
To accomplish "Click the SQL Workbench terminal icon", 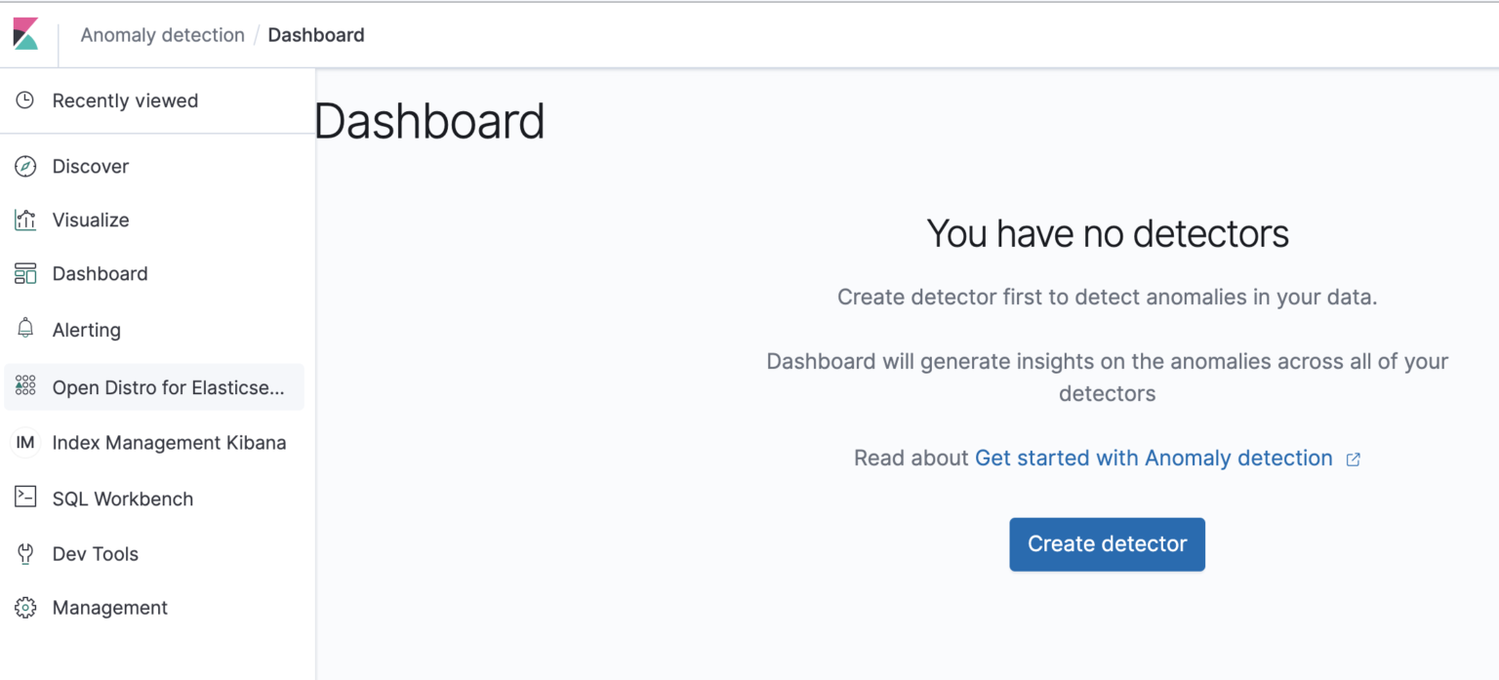I will [x=23, y=498].
